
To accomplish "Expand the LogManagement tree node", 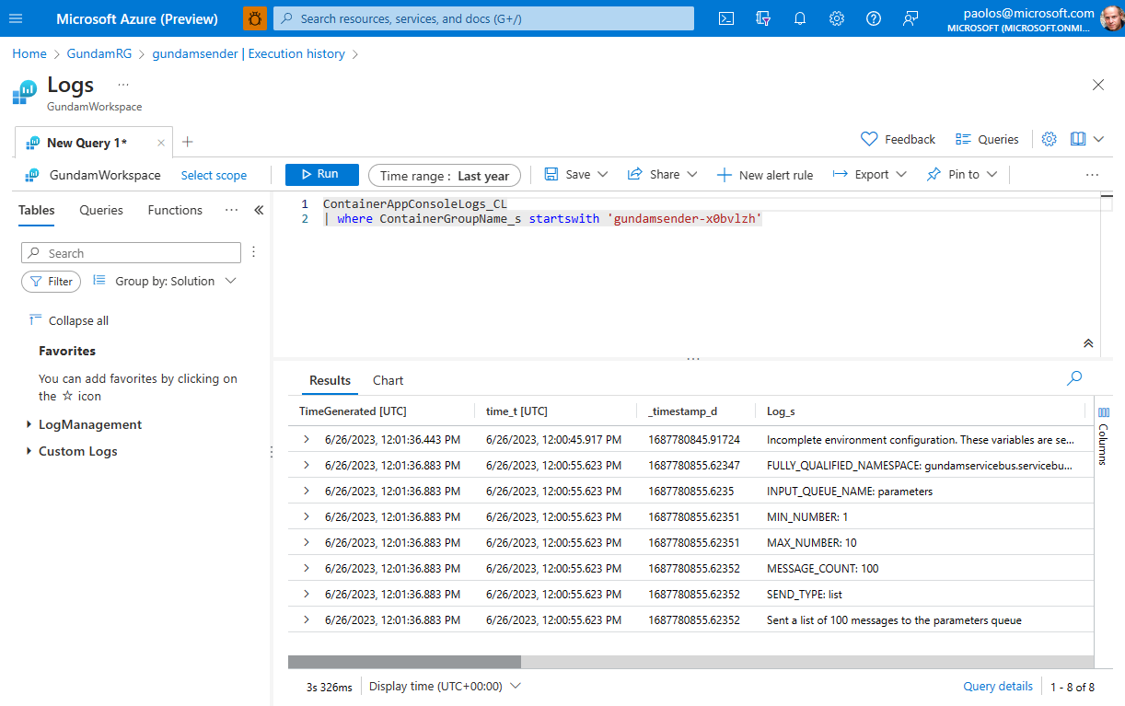I will pyautogui.click(x=29, y=424).
